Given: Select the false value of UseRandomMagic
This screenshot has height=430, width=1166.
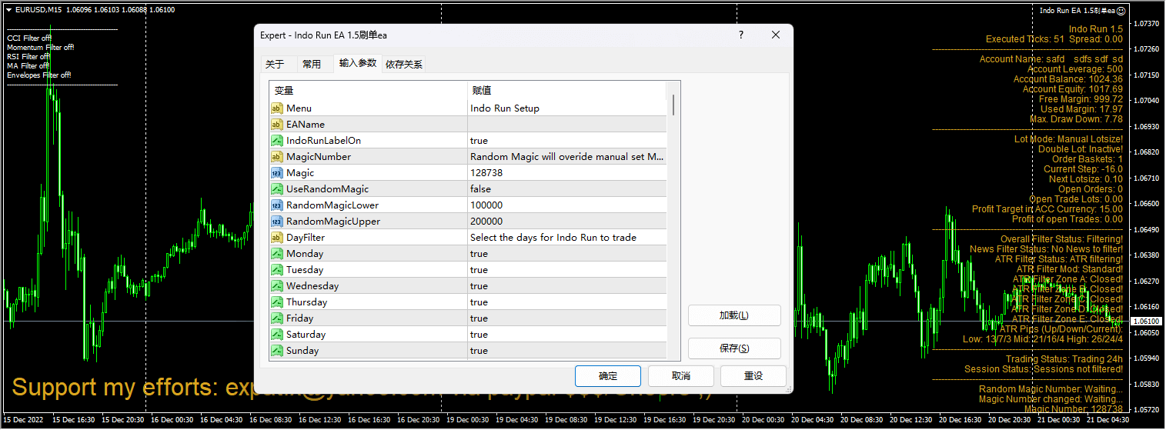Looking at the screenshot, I should tap(480, 189).
